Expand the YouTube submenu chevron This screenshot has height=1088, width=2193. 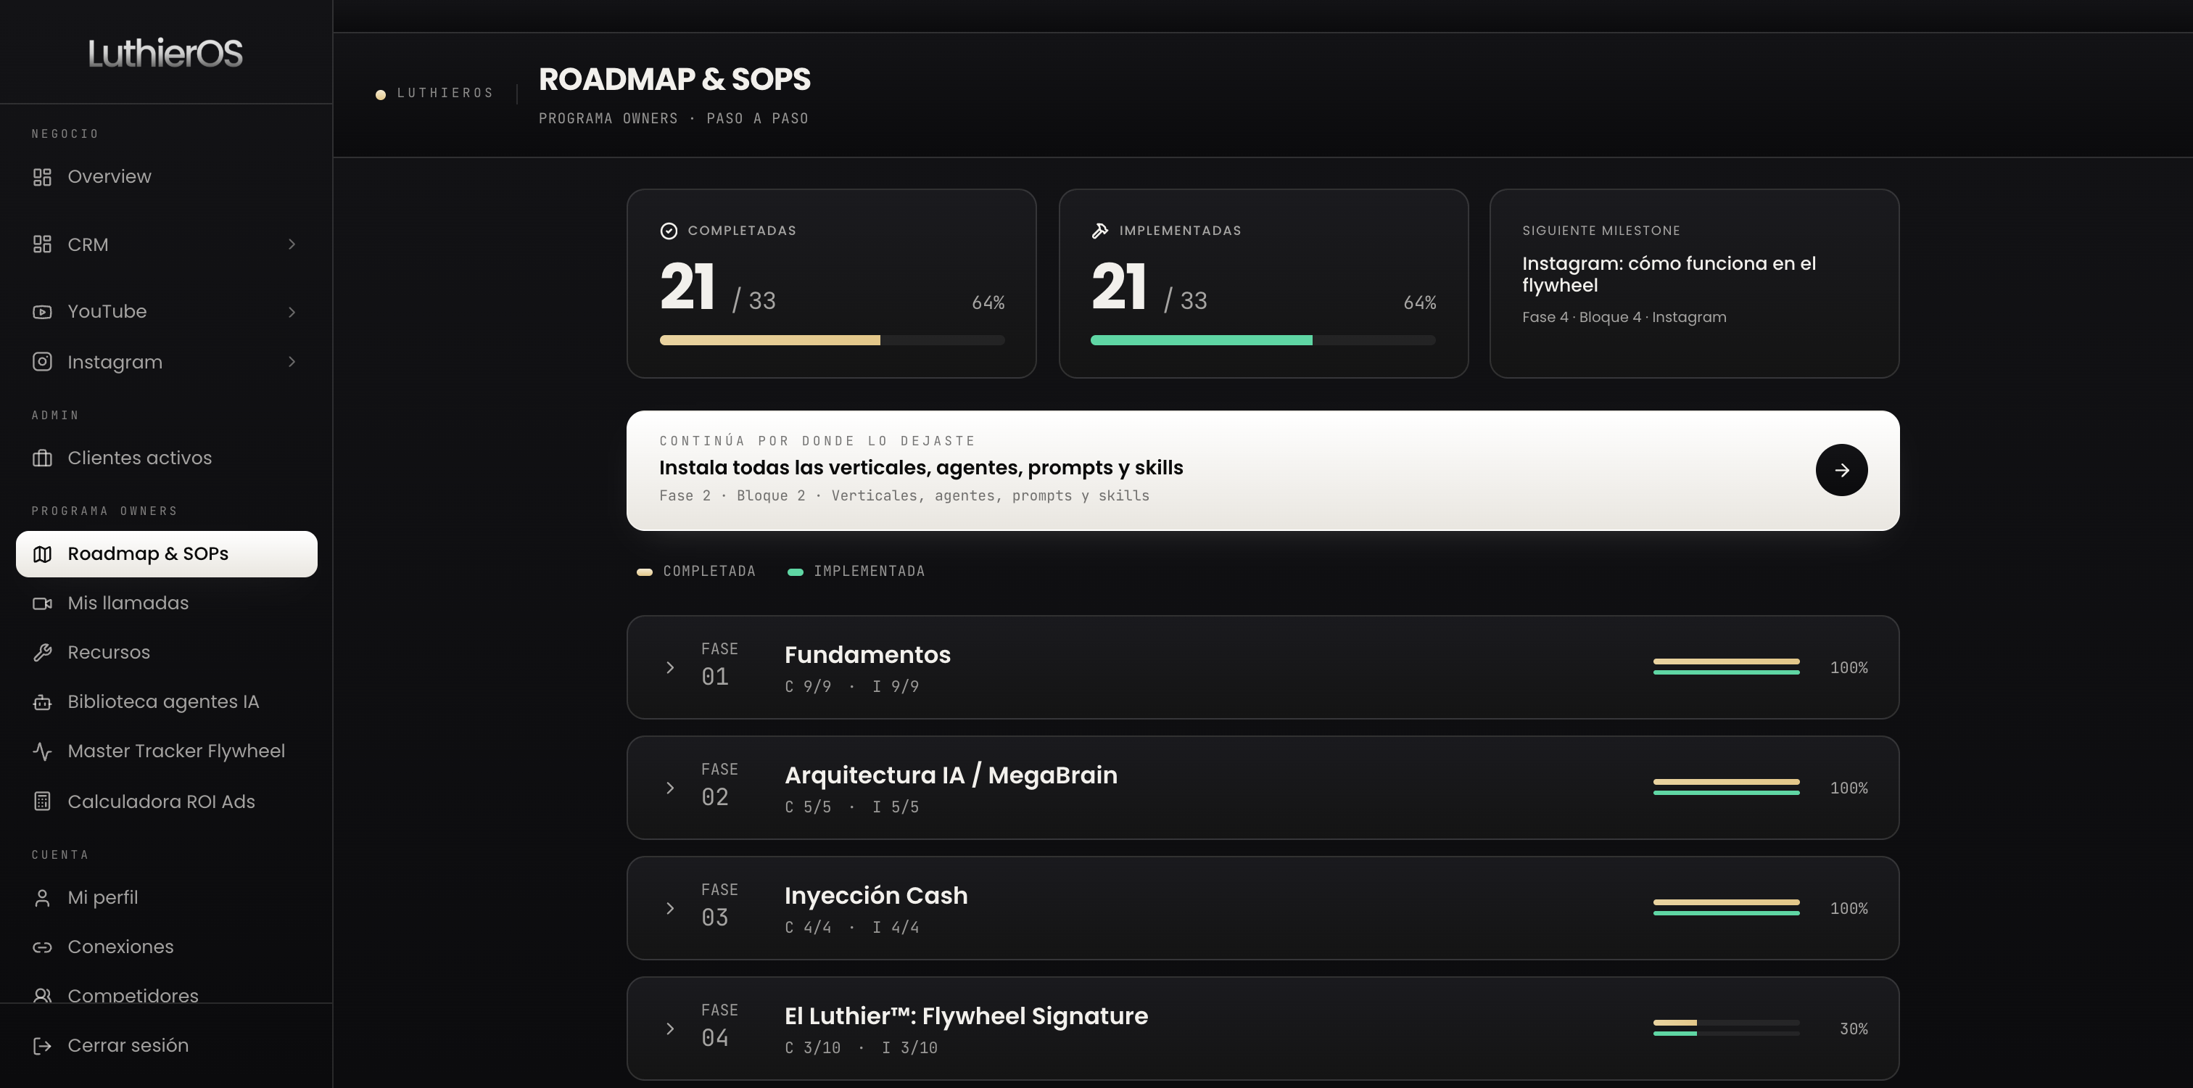292,312
